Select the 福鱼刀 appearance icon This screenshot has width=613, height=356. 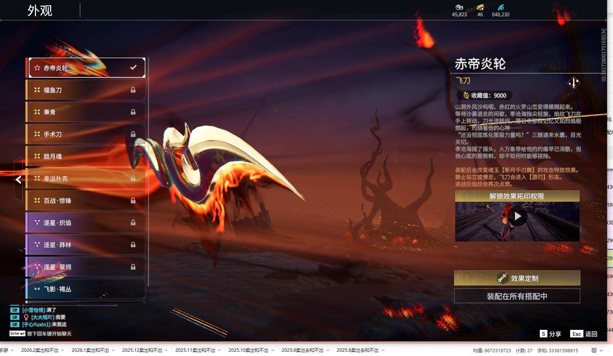point(37,90)
